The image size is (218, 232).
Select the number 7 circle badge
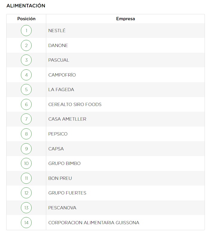click(26, 119)
